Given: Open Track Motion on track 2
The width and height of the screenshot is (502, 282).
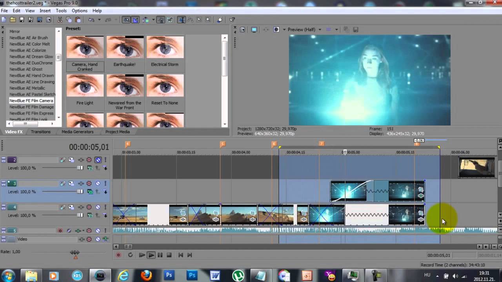Looking at the screenshot, I should [71, 160].
